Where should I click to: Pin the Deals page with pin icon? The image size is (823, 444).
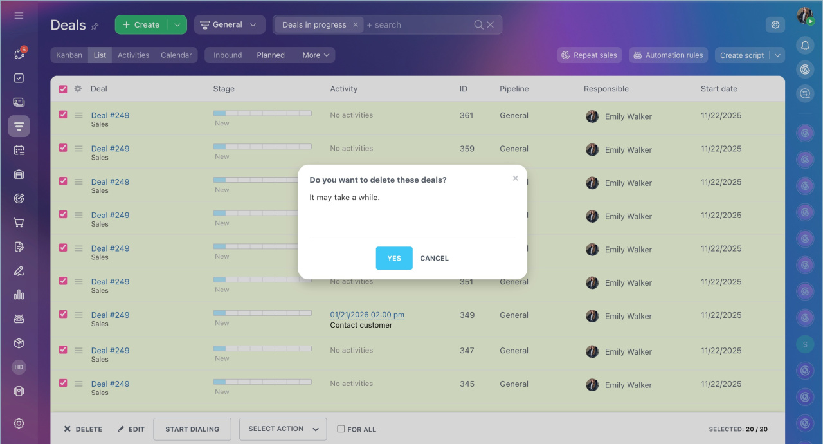coord(95,26)
